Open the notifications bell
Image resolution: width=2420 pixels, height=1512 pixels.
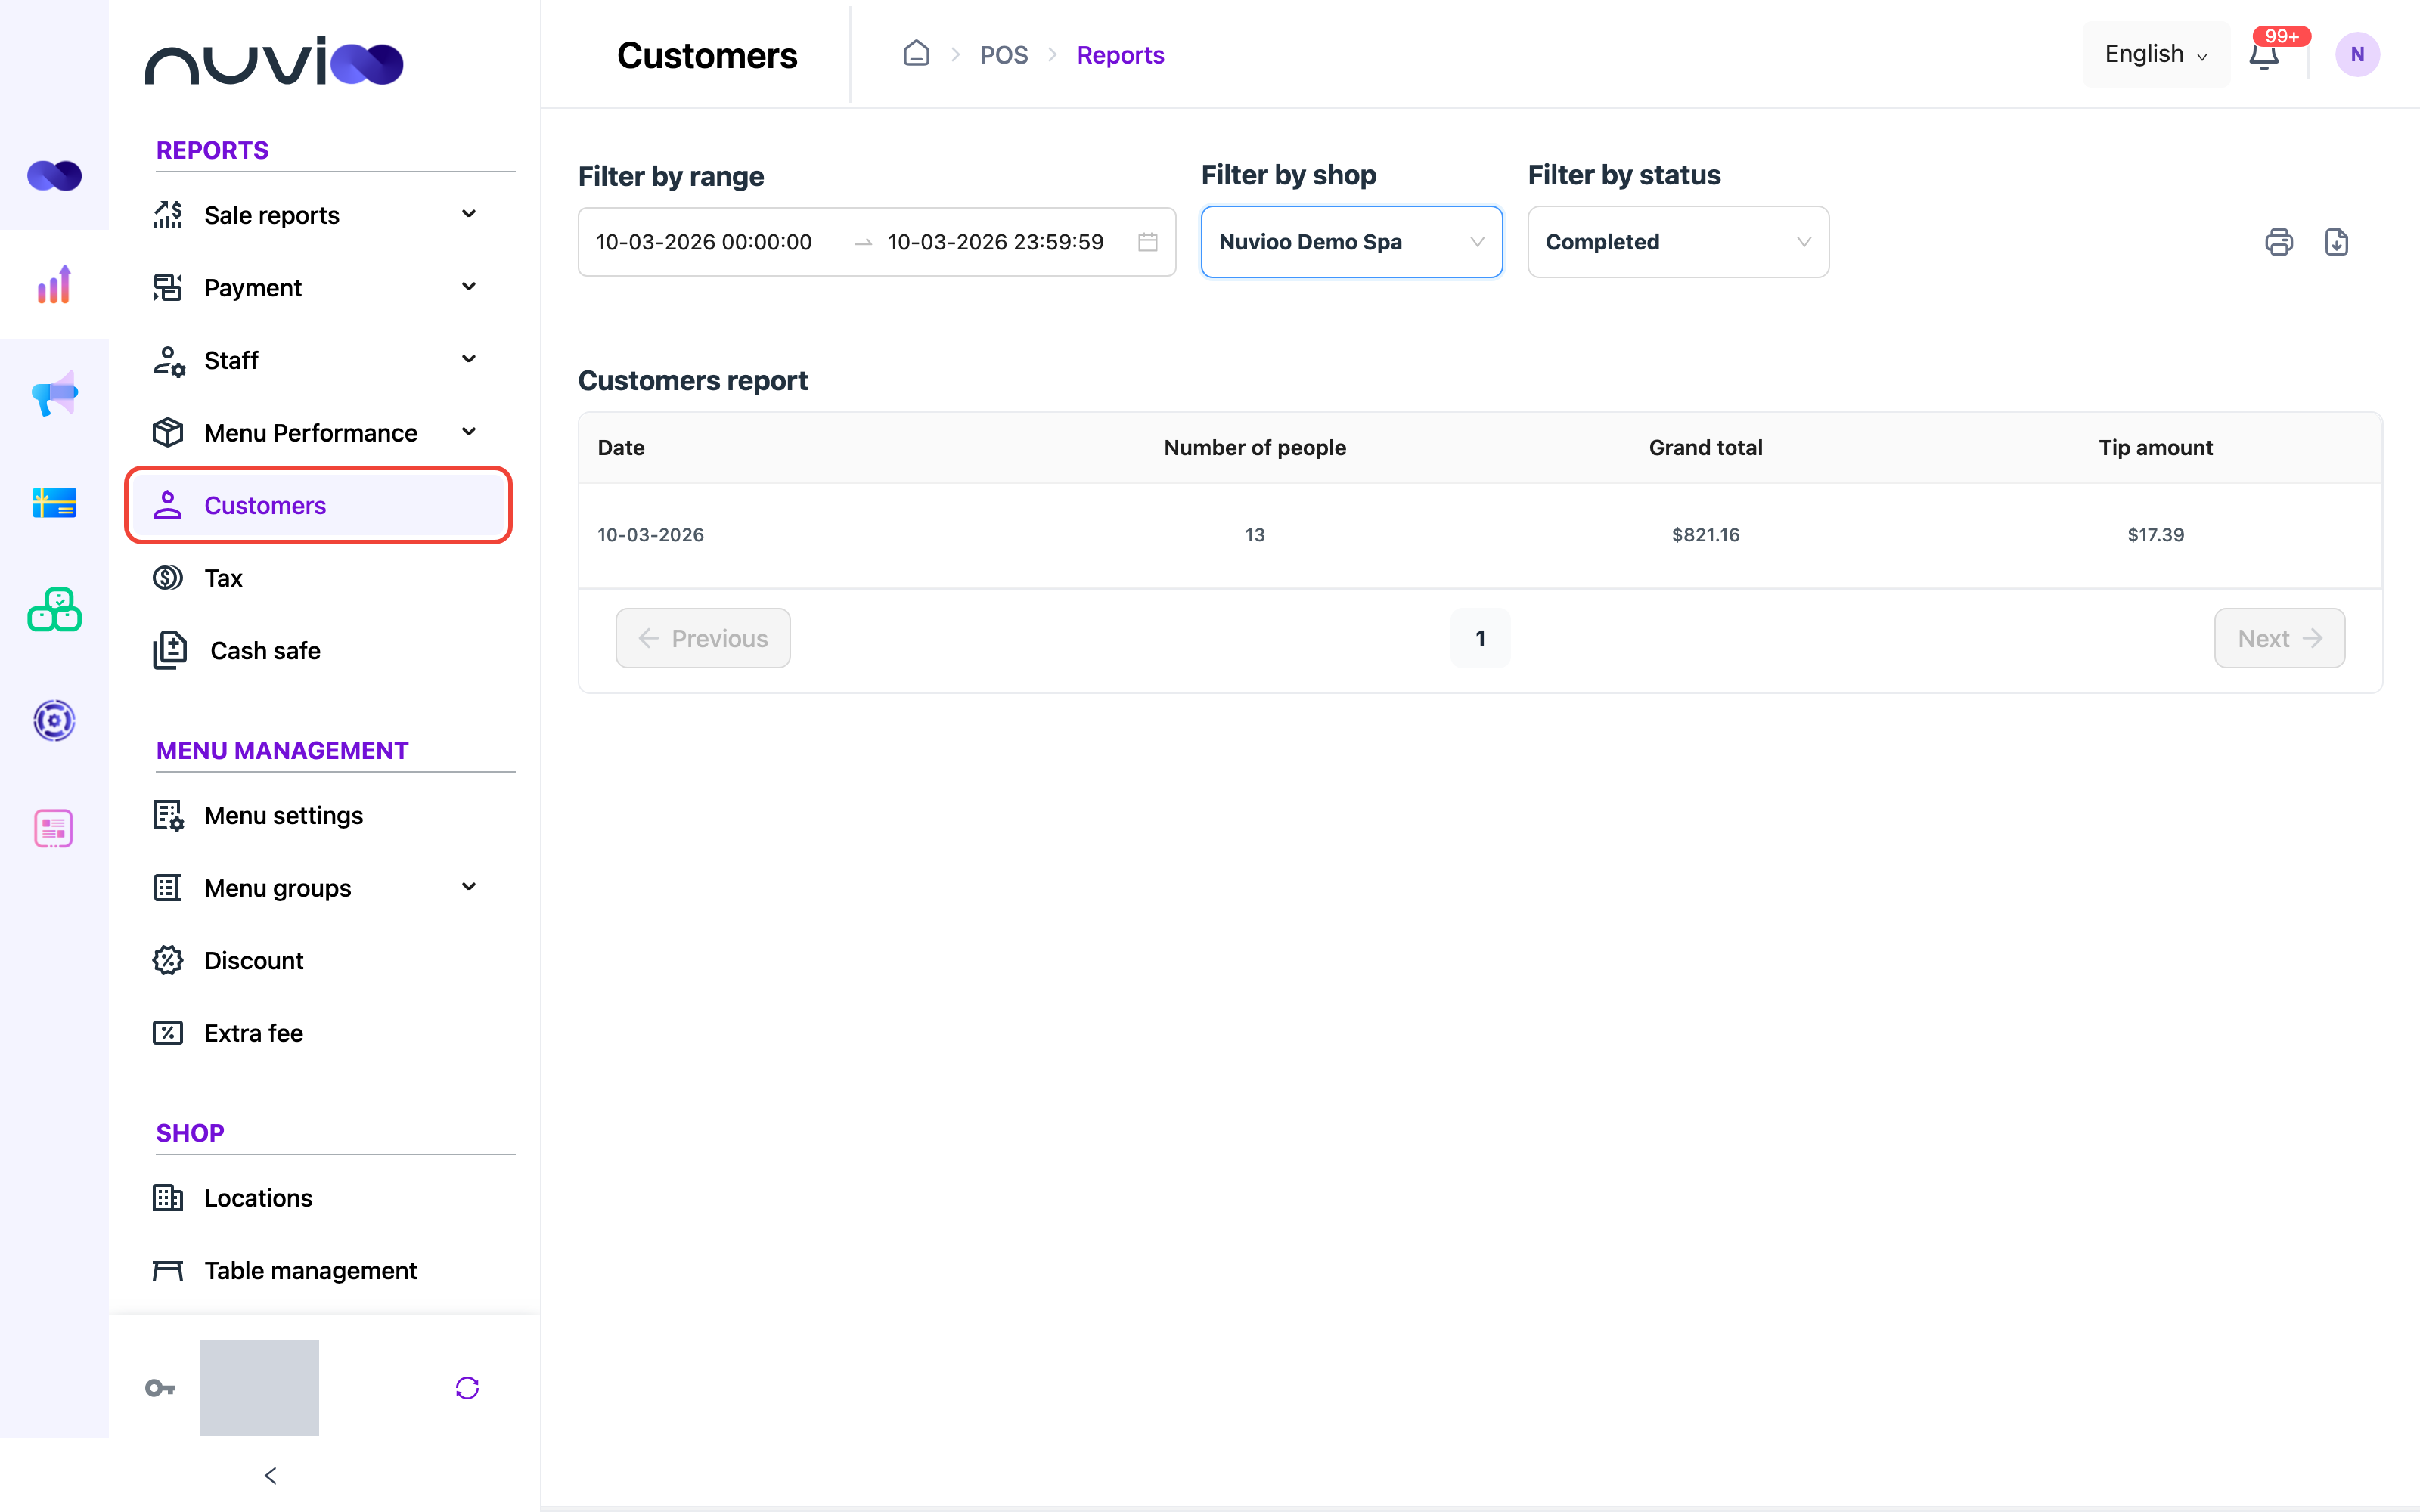point(2264,55)
